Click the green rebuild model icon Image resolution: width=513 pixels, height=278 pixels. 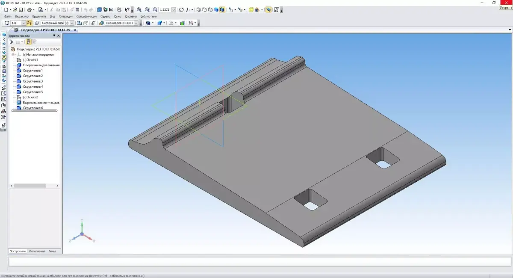(182, 23)
